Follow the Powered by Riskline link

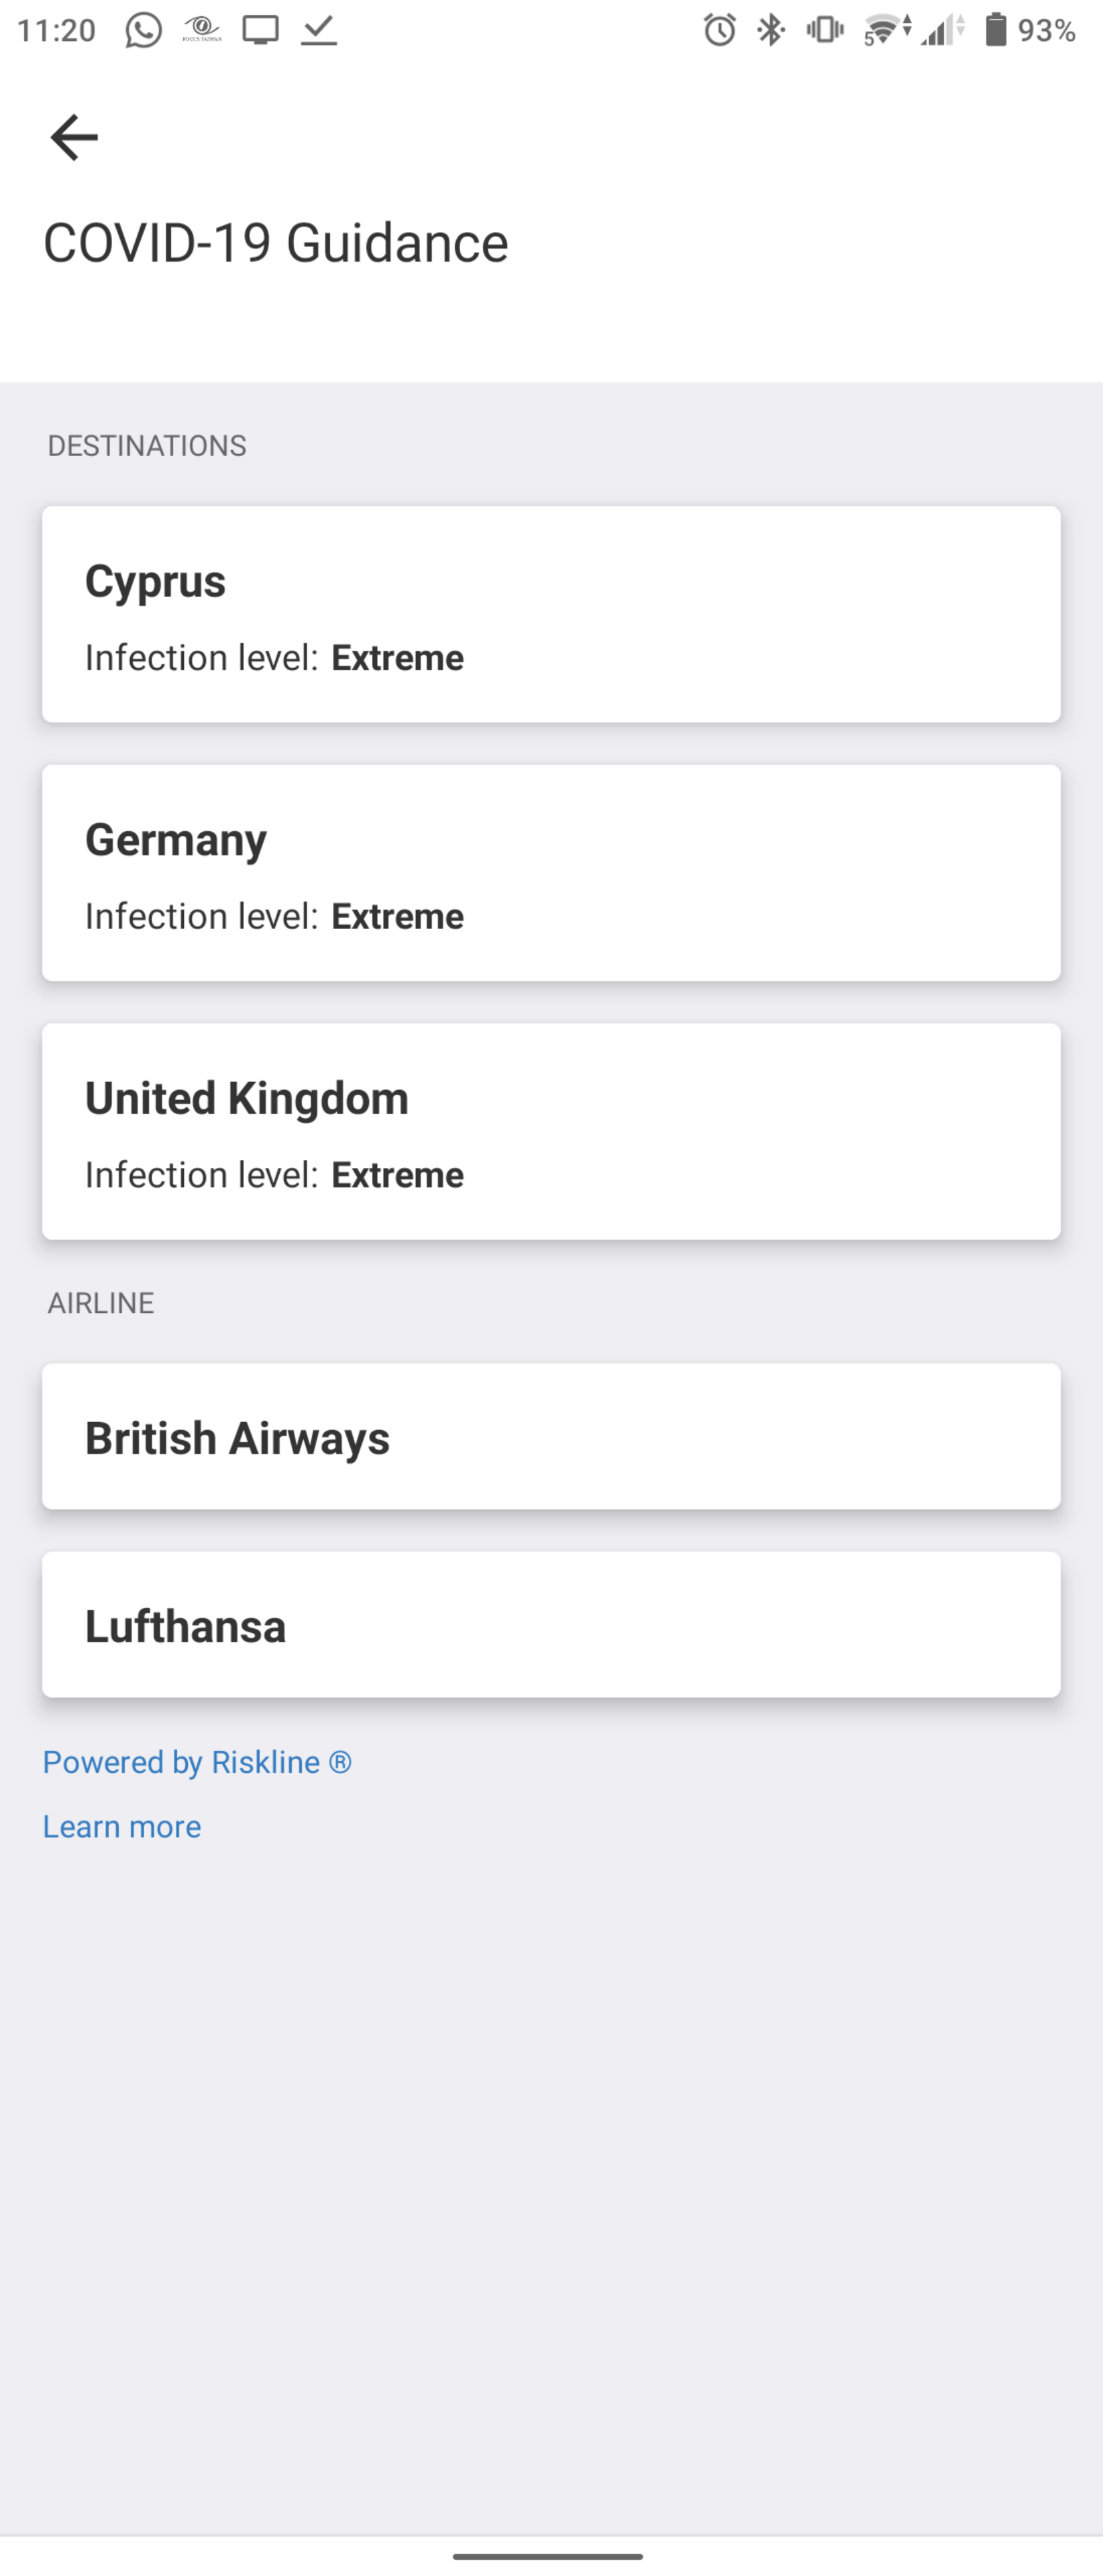pyautogui.click(x=197, y=1762)
